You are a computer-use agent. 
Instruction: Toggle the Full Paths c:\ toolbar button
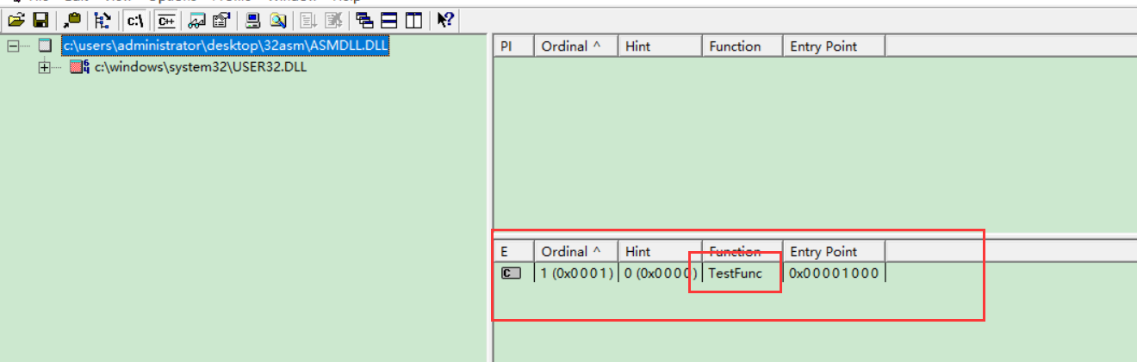(x=135, y=19)
